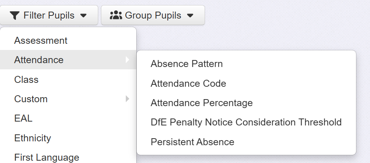Choose First Language filter option
Screen dimensions: 370x163
47,157
